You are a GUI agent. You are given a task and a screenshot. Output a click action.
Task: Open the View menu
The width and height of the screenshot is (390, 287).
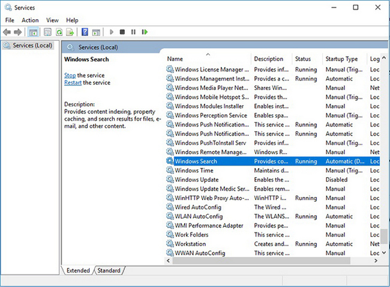[52, 20]
